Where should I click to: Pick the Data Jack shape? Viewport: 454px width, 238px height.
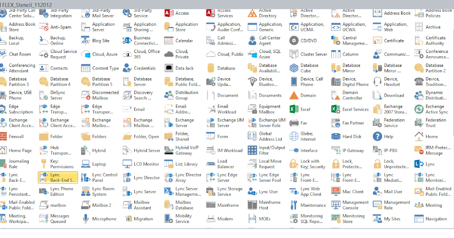coord(179,68)
